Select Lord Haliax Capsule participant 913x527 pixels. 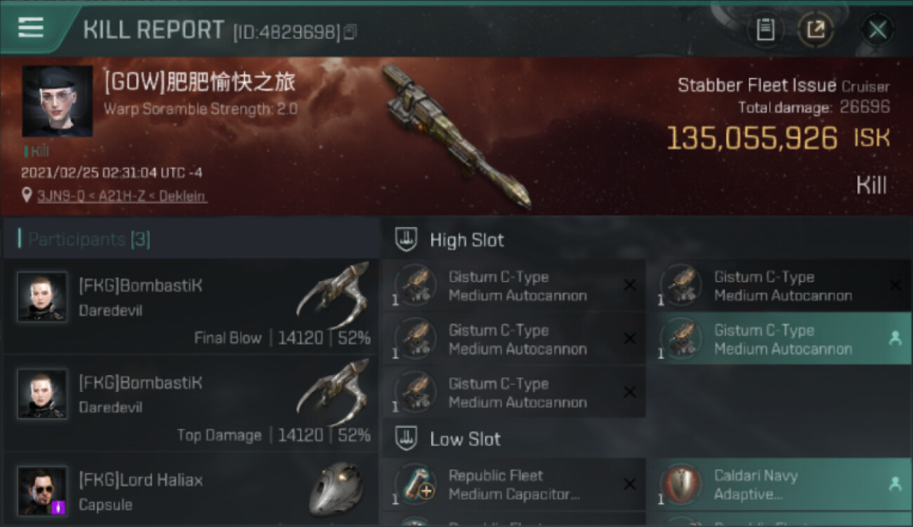tap(191, 490)
